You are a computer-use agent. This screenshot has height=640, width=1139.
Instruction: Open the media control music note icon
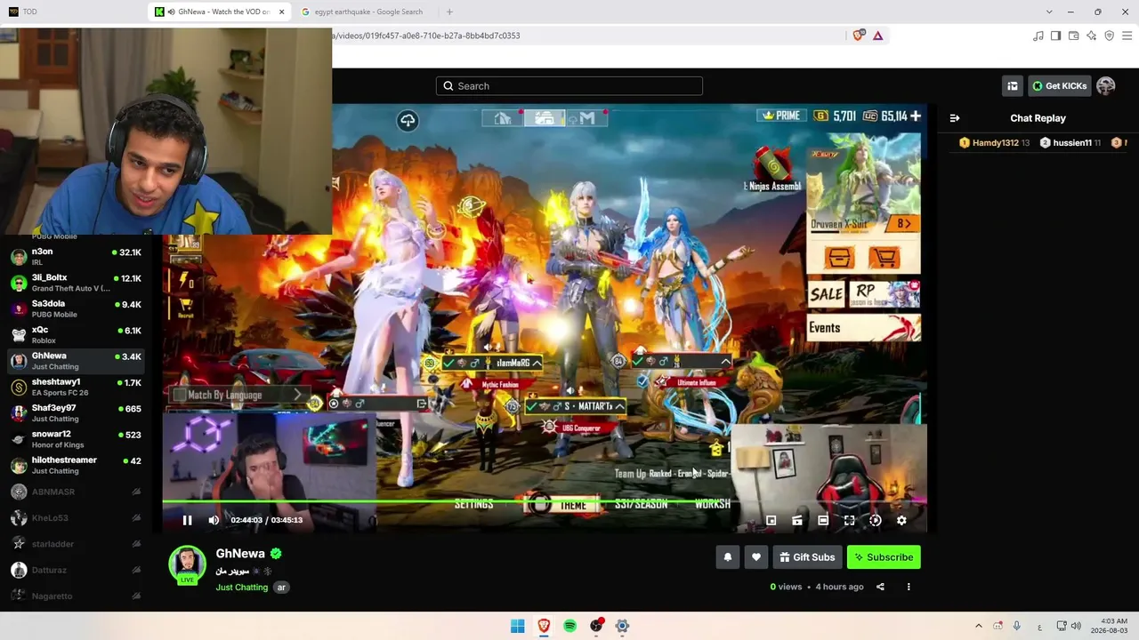(x=1038, y=36)
